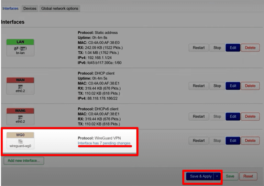Edit the LAN interface
The height and width of the screenshot is (186, 264).
[x=233, y=48]
